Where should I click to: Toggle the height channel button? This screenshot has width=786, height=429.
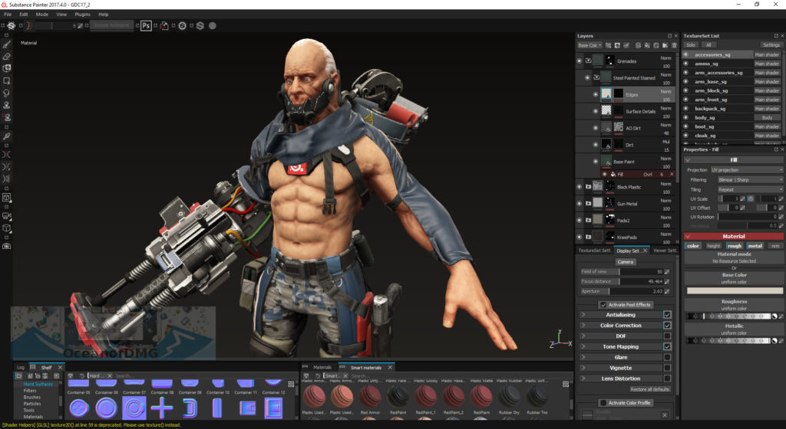pyautogui.click(x=713, y=246)
